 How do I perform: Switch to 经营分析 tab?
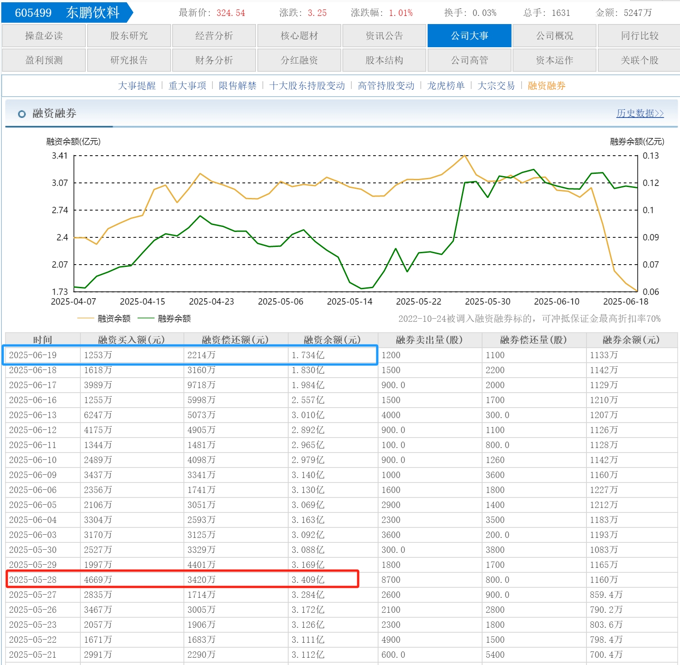tap(214, 36)
